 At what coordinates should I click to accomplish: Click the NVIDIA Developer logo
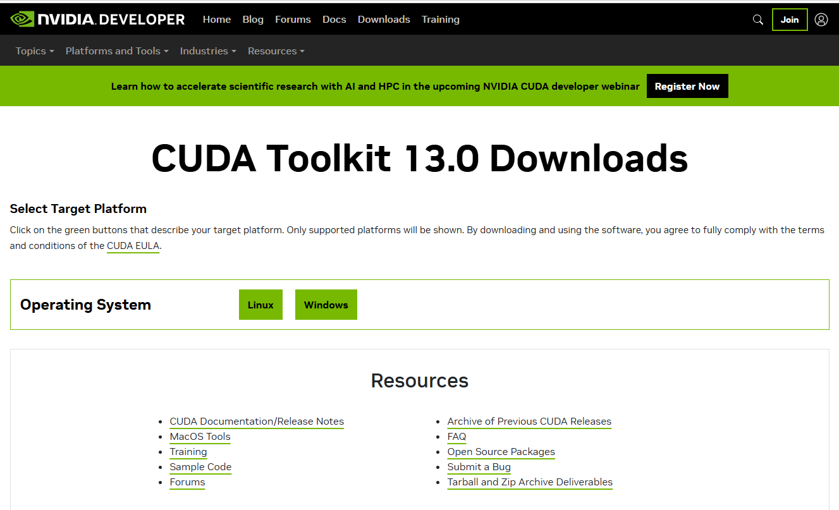98,20
